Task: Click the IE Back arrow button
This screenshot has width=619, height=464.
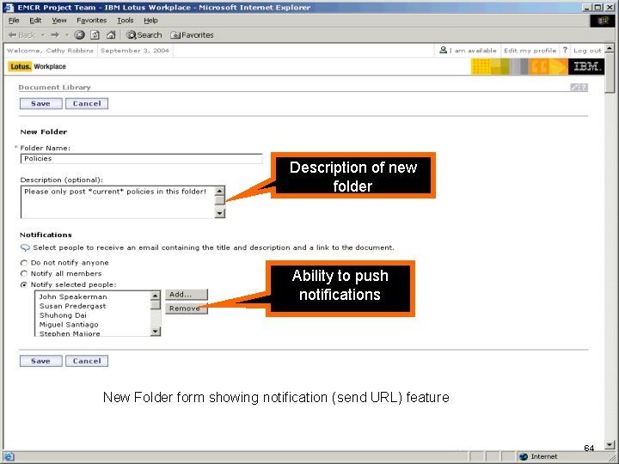Action: point(21,35)
